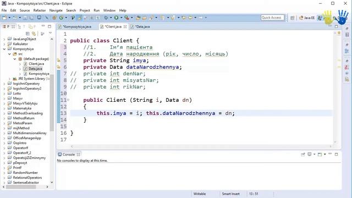Click the tree-like outline icon in right trim
Image resolution: width=352 pixels, height=198 pixels.
point(347,51)
